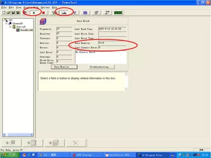Screen dimensions: 211x158
Task: Click the Troubleshooting button
Action: (x=102, y=67)
